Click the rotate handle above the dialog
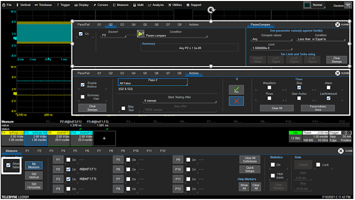Screen dimensions: 355x200 coord(211,10)
